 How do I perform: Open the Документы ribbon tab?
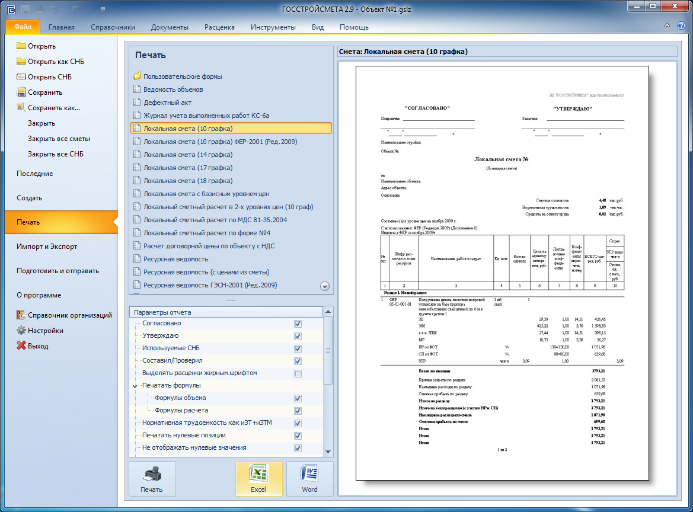click(x=170, y=27)
